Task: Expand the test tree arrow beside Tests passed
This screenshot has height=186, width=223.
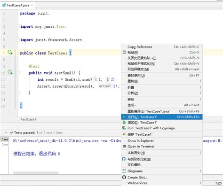Action: tap(6, 132)
